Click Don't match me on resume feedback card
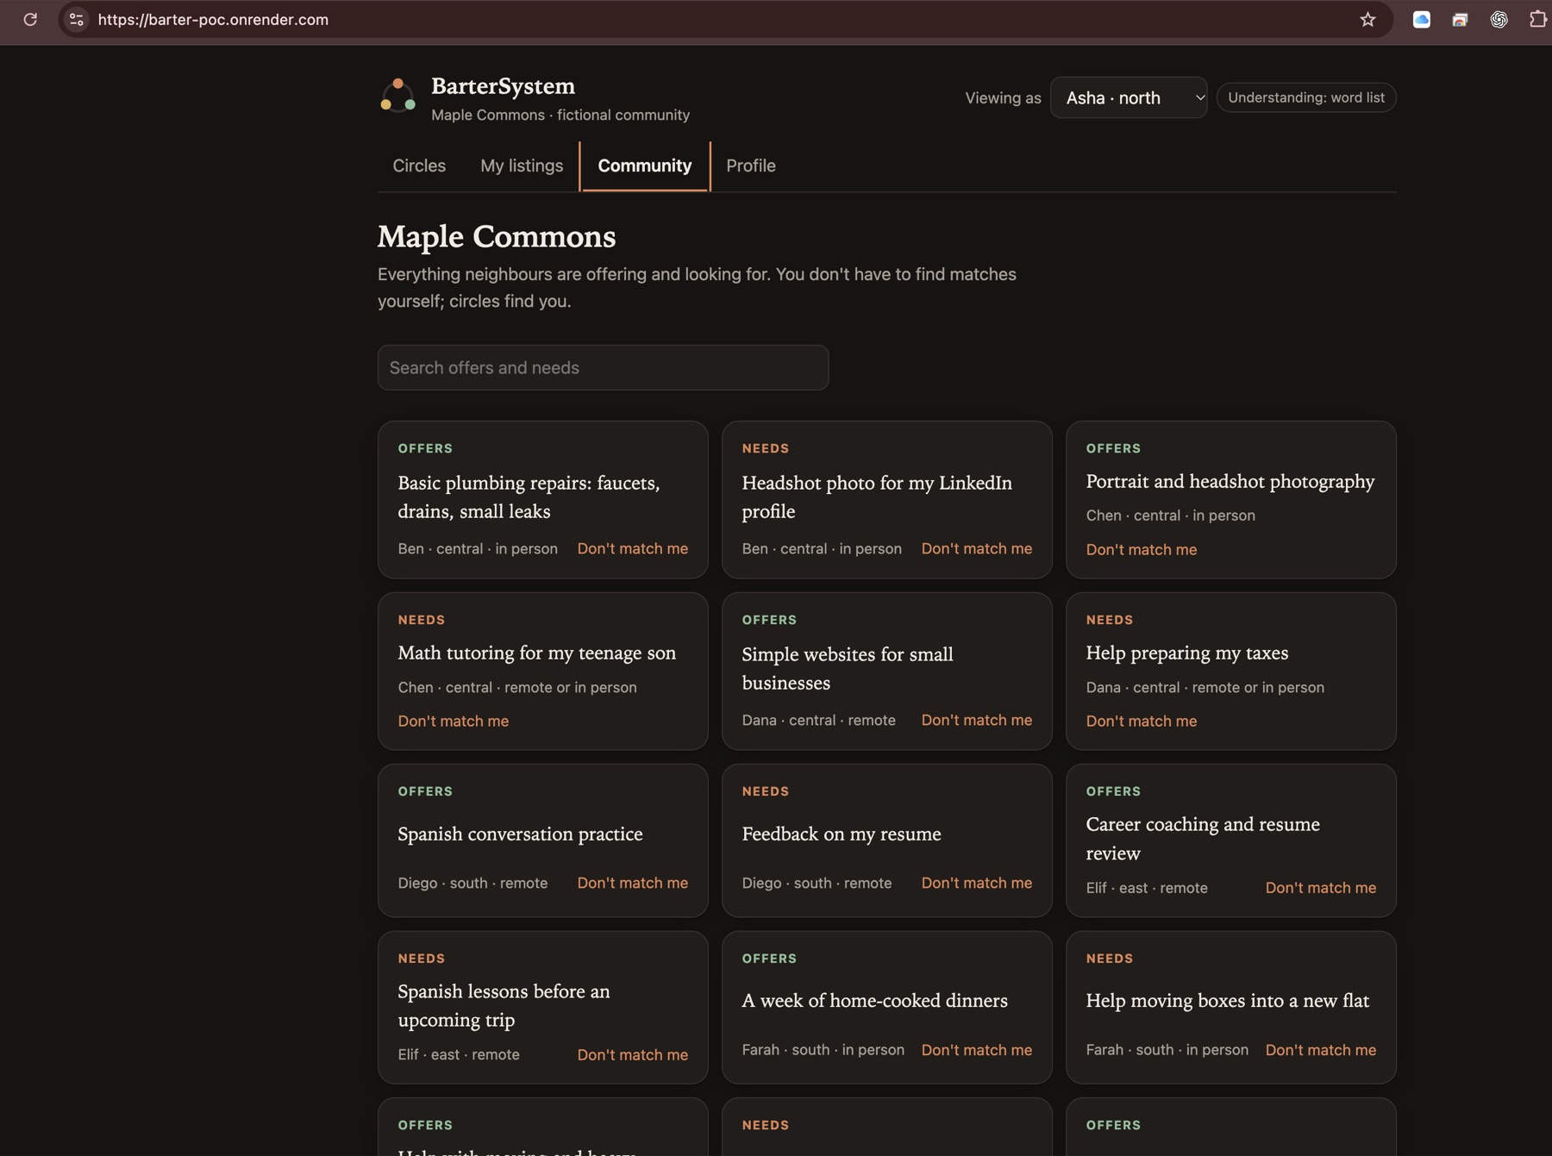This screenshot has height=1156, width=1552. [977, 883]
